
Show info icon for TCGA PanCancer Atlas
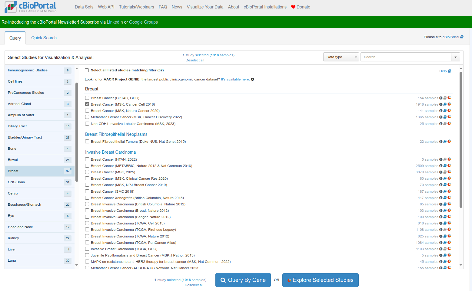click(x=441, y=243)
